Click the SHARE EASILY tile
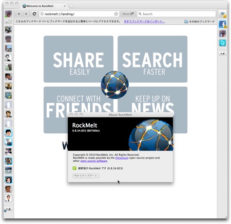Screen dimensions: 231x224 click(79, 59)
